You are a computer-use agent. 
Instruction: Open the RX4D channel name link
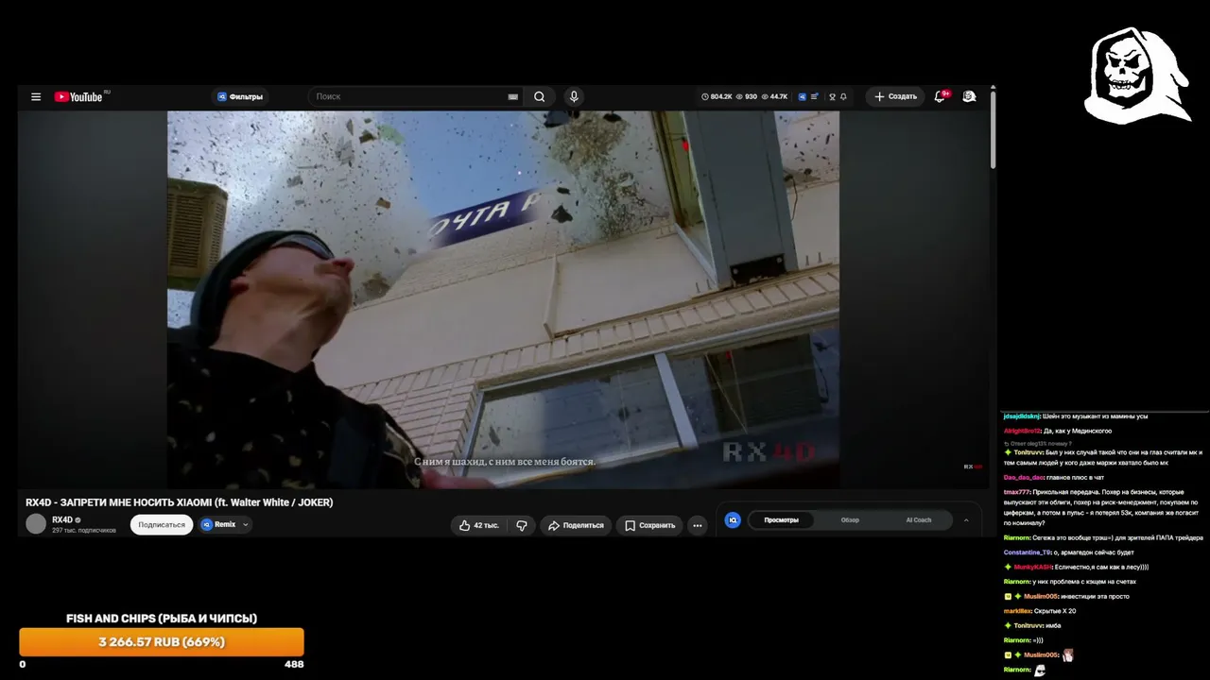pyautogui.click(x=62, y=519)
